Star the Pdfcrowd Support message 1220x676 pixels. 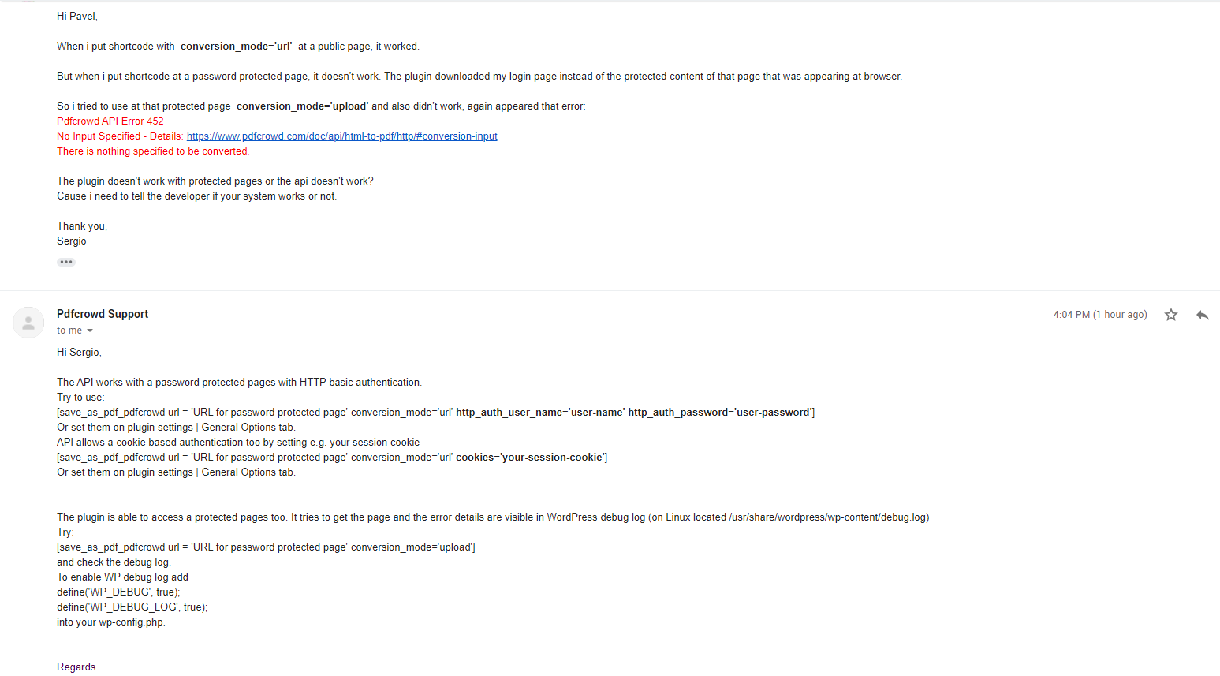click(x=1171, y=315)
